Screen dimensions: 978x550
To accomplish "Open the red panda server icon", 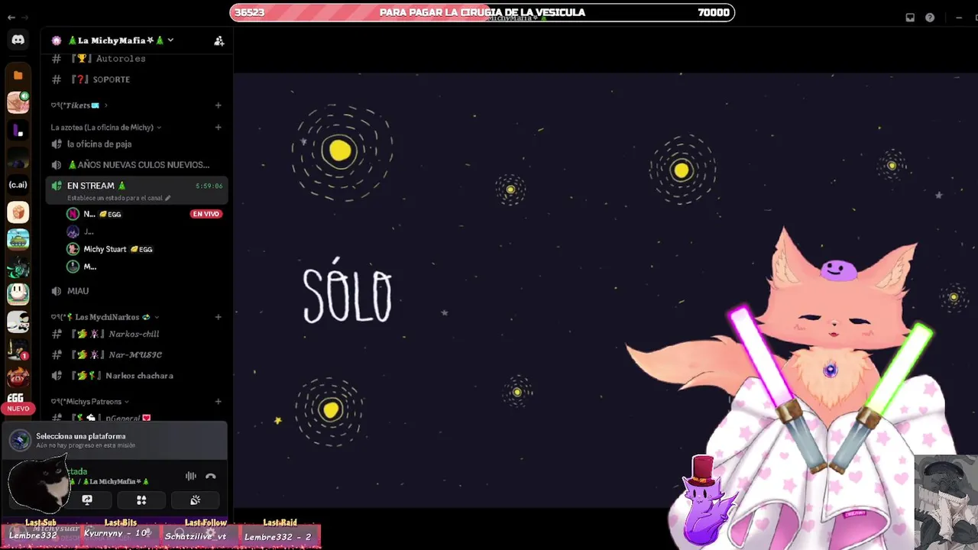I will point(18,377).
